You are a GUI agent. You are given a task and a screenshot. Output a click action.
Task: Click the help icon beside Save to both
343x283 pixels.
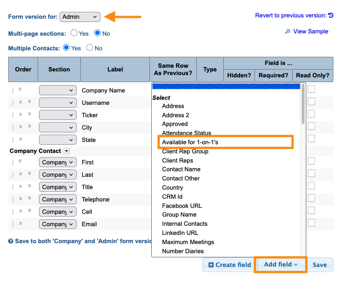(11, 241)
